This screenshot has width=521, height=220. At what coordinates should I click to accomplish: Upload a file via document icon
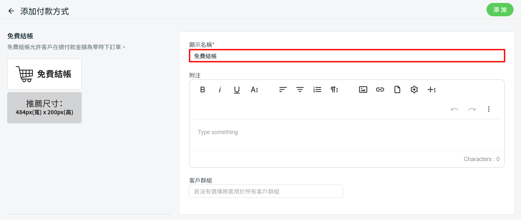(397, 89)
